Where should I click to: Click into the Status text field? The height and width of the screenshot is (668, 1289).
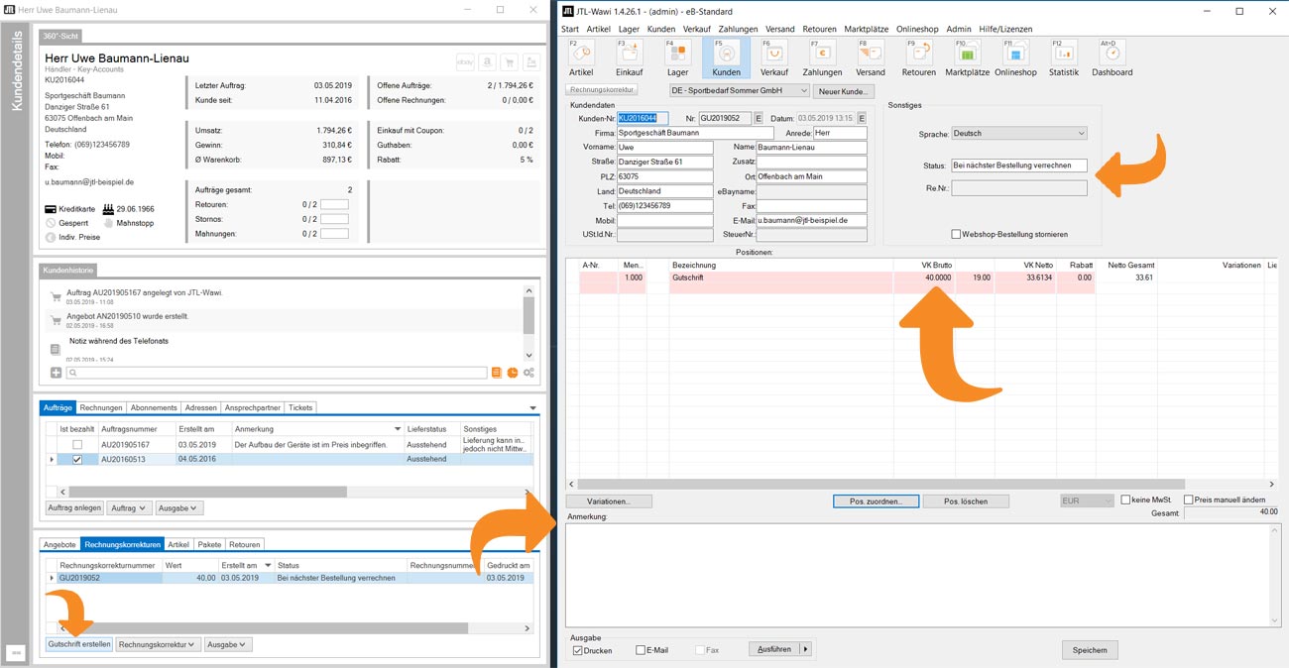point(1018,166)
